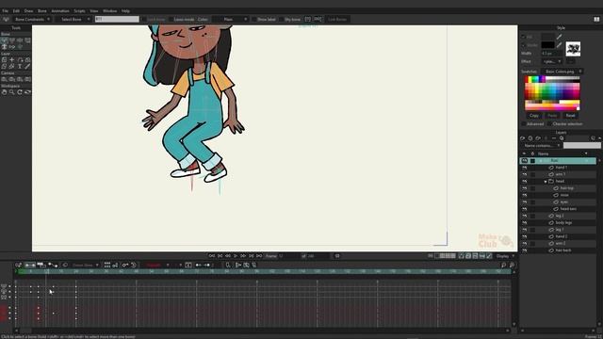Toggle visibility of the hand 1 layer
Viewport: 603px width, 339px height.
(525, 168)
